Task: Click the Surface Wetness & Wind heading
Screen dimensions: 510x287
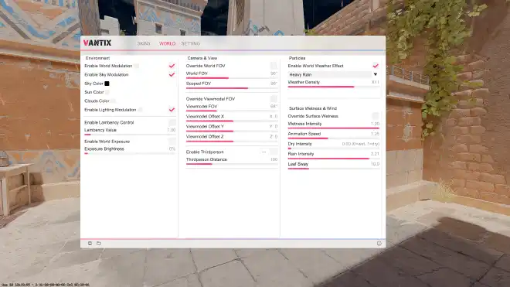Action: [313, 108]
